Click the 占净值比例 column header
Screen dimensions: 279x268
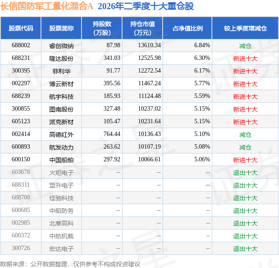tap(187, 28)
